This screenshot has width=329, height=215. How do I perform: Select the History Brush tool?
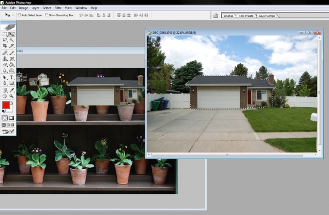pyautogui.click(x=12, y=59)
